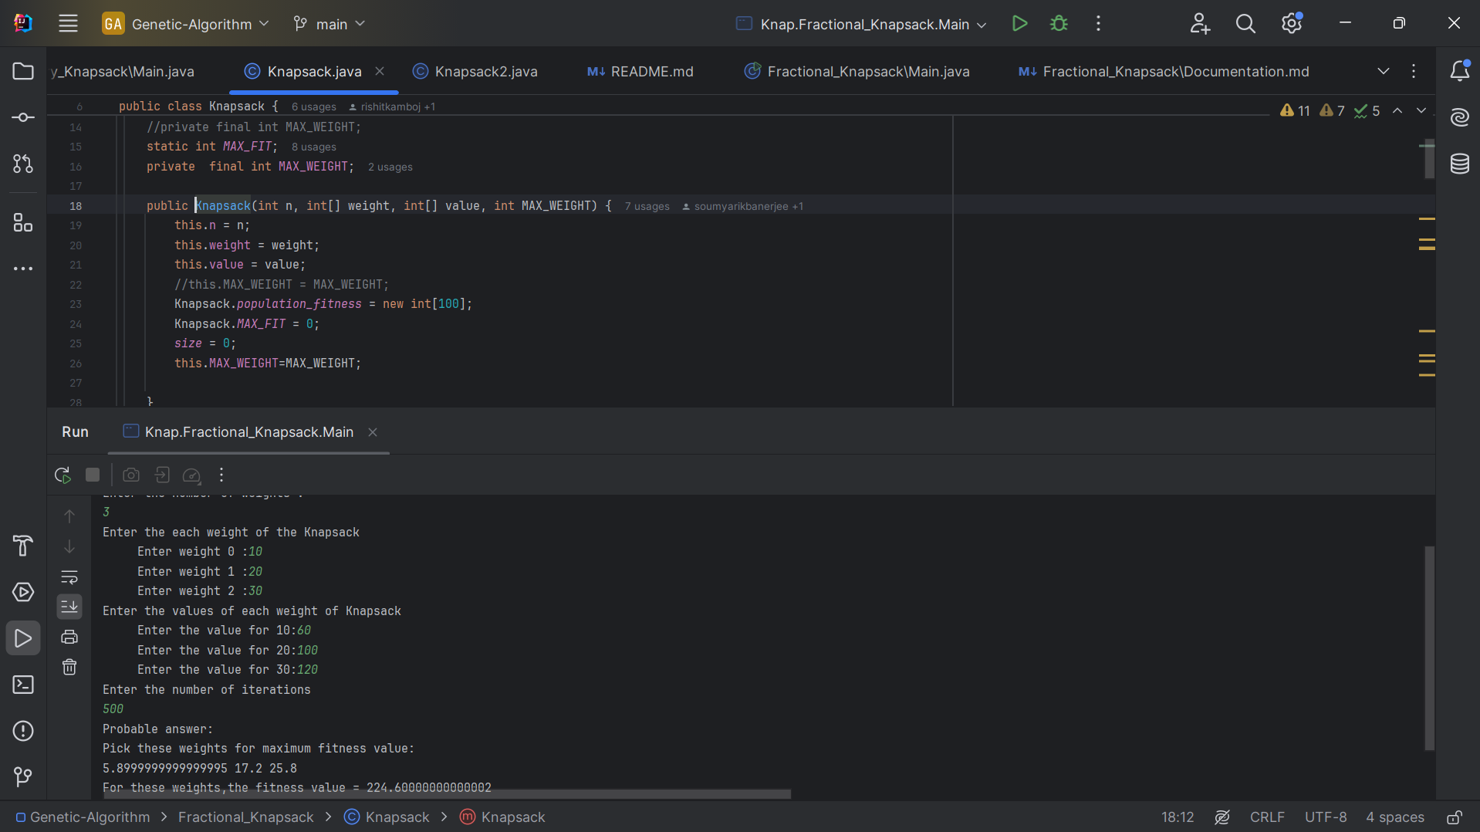Open the Git tool window
The height and width of the screenshot is (832, 1480).
[23, 776]
